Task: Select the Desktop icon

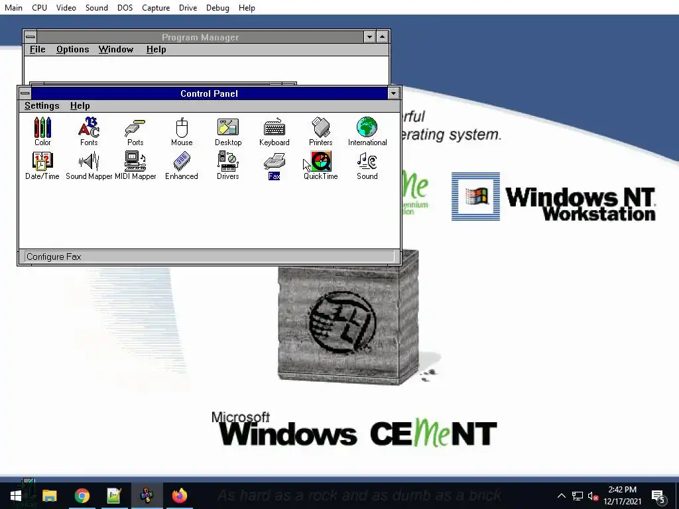Action: click(228, 131)
